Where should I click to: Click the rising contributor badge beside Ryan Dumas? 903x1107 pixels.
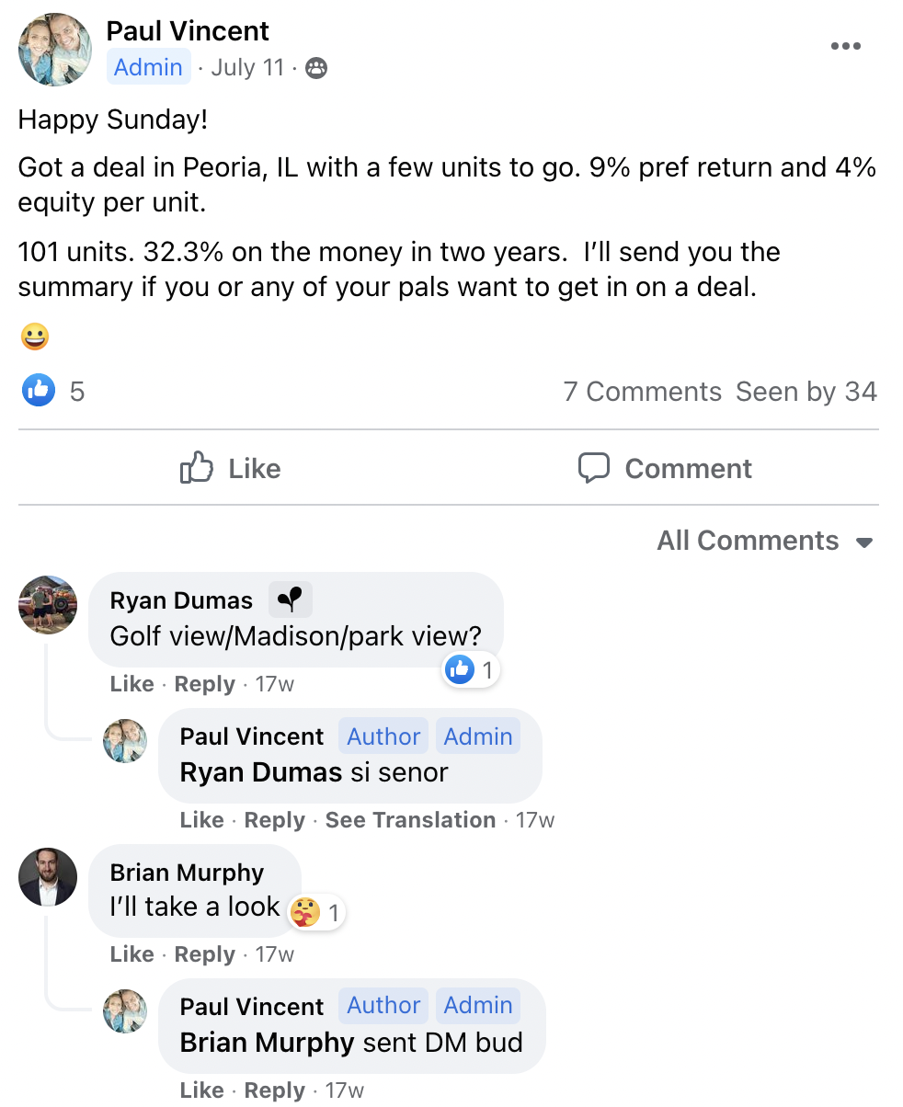pos(291,600)
